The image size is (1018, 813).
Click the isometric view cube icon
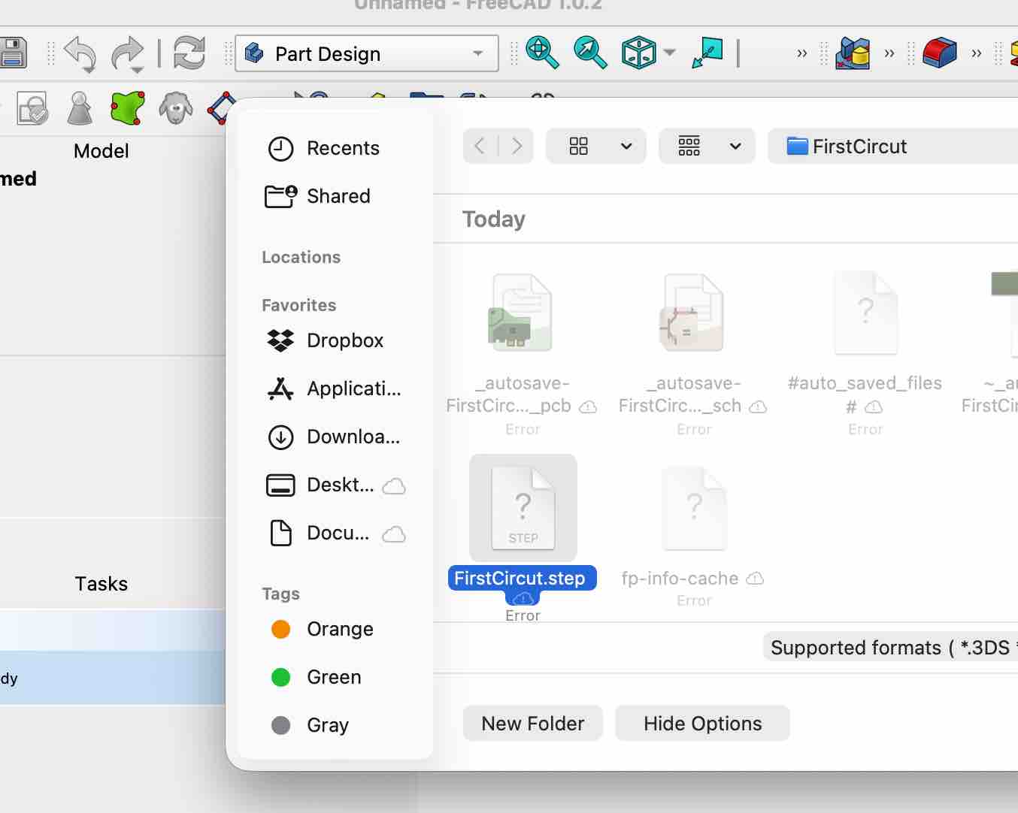tap(638, 53)
